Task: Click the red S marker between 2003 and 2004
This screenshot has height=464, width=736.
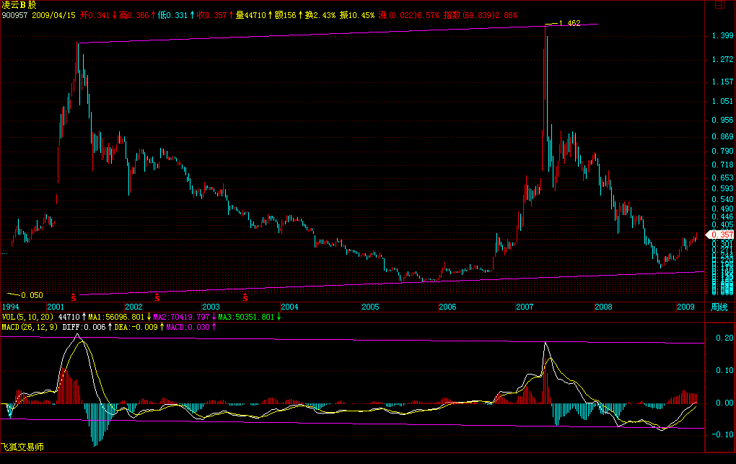Action: coord(245,297)
